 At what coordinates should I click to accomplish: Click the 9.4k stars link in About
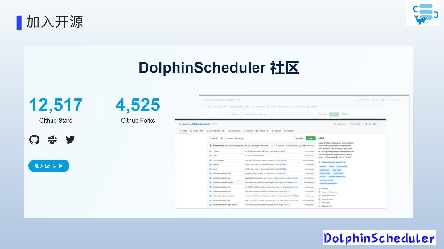[x=324, y=203]
